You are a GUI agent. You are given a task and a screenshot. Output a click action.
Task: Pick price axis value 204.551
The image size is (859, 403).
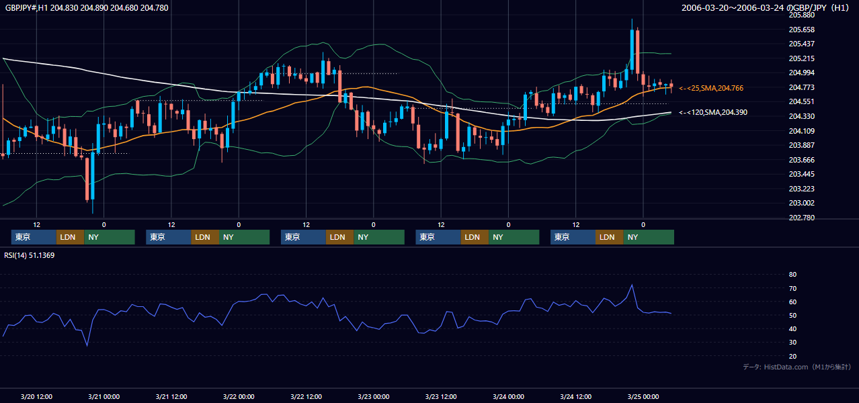click(x=801, y=101)
